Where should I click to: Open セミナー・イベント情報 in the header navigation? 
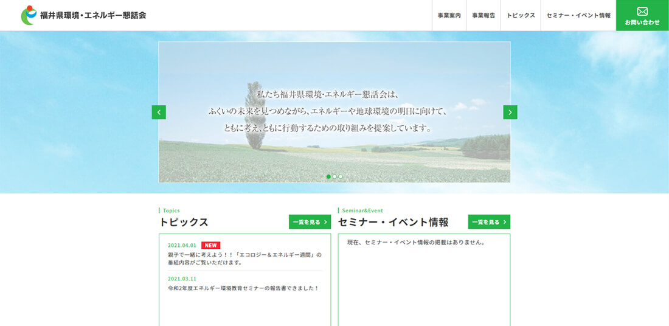point(578,15)
